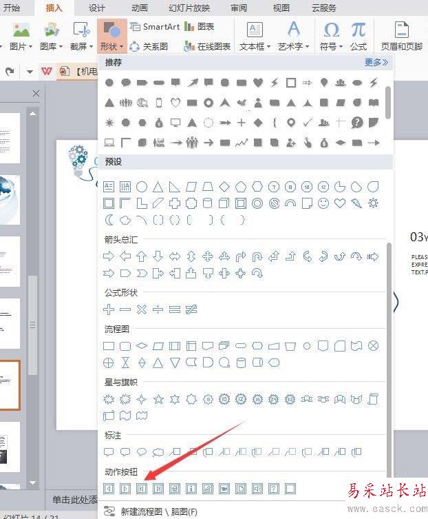Switch to the 开始 tab
The height and width of the screenshot is (519, 428).
12,8
